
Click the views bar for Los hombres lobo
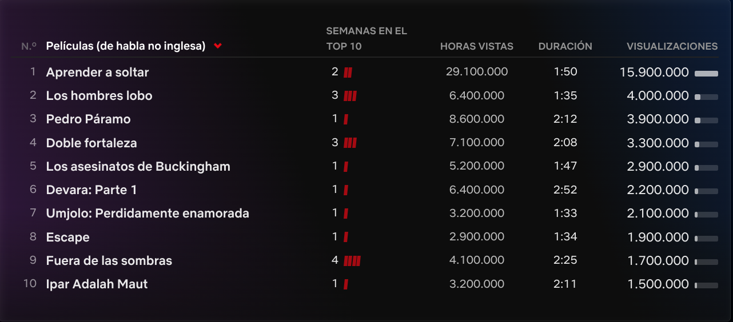[706, 97]
